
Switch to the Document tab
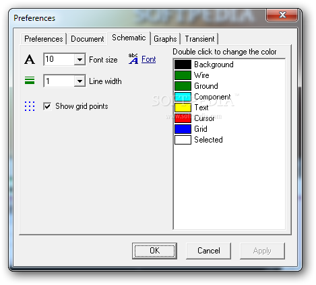pyautogui.click(x=87, y=39)
